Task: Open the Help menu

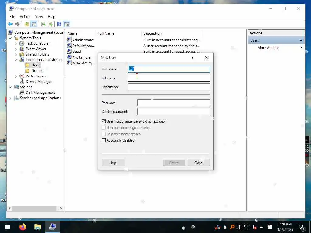Action: pos(51,17)
